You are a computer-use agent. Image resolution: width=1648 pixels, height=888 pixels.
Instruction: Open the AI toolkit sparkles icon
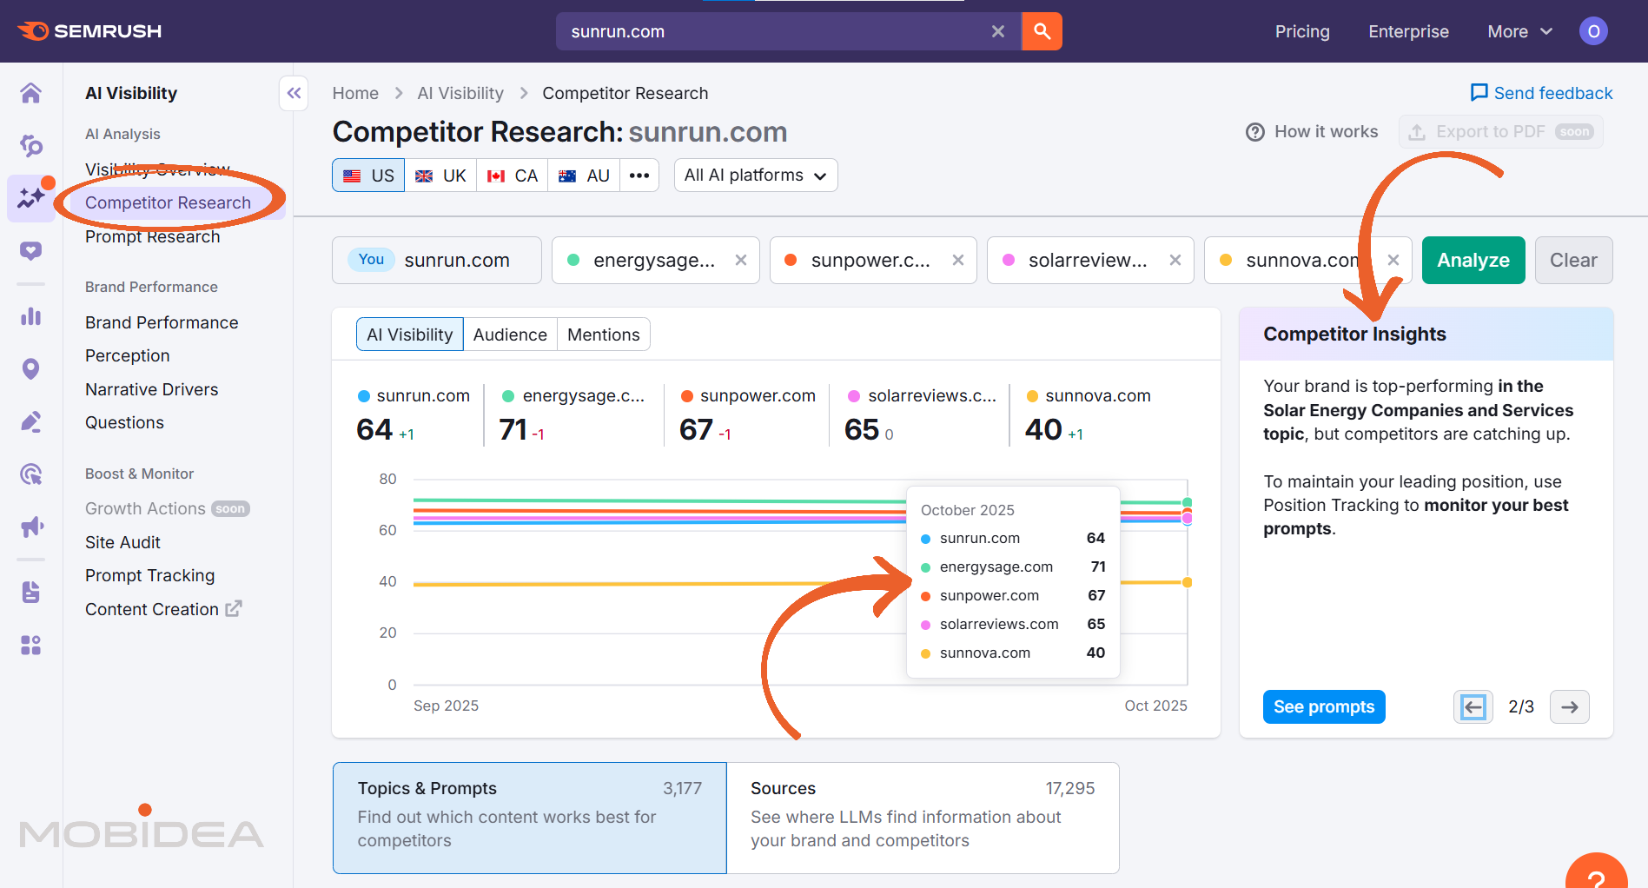31,198
